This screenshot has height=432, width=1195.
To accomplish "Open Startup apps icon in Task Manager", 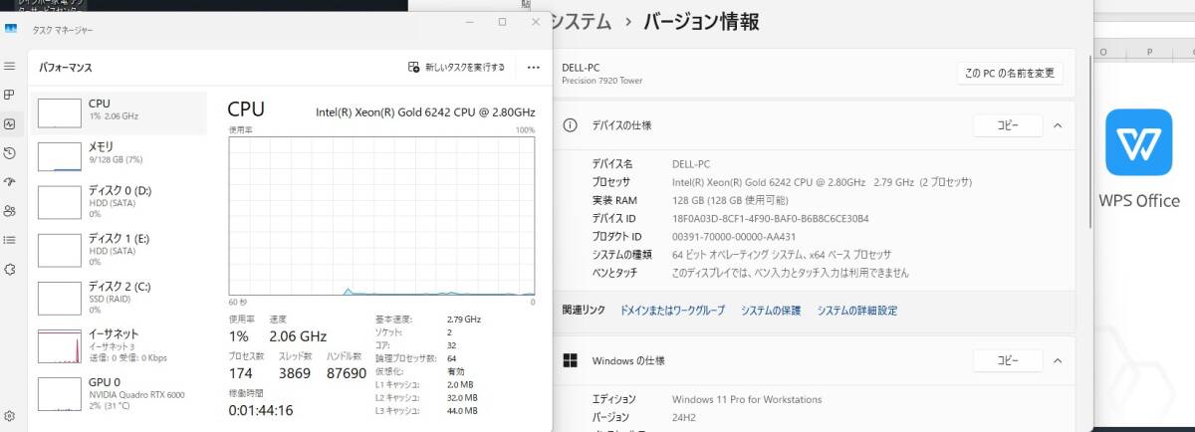I will (x=10, y=182).
